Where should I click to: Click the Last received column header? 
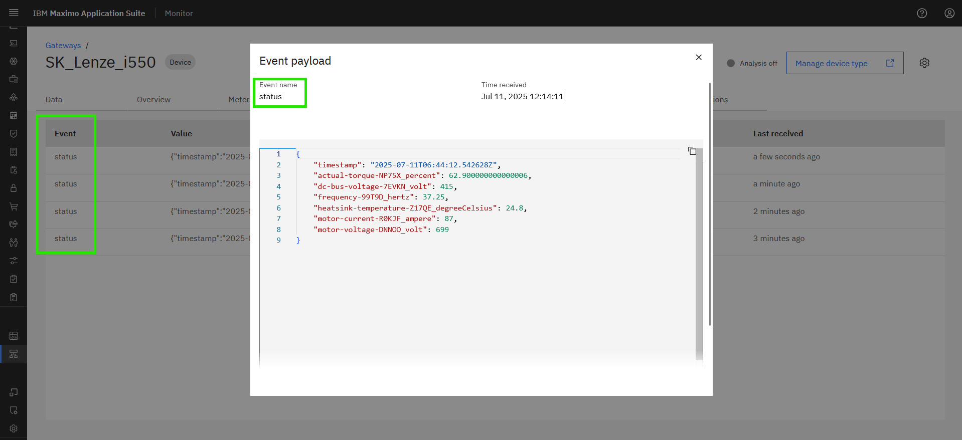point(778,134)
